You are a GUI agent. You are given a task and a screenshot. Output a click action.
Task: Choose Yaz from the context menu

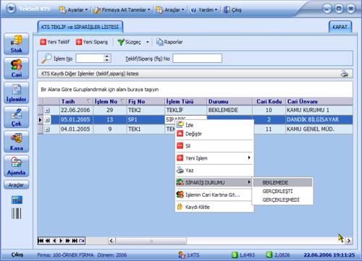[214, 171]
